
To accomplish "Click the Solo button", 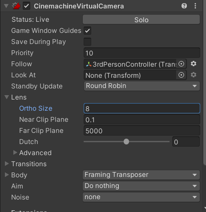I will pos(141,20).
